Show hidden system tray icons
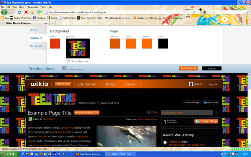 pos(222,154)
